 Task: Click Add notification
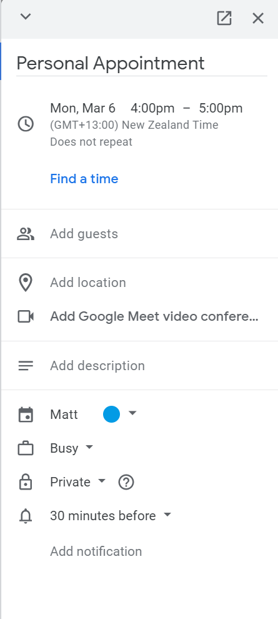click(96, 551)
